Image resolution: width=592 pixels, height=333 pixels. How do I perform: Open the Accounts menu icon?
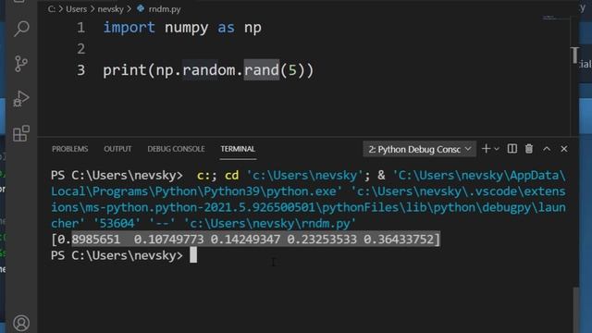click(21, 323)
